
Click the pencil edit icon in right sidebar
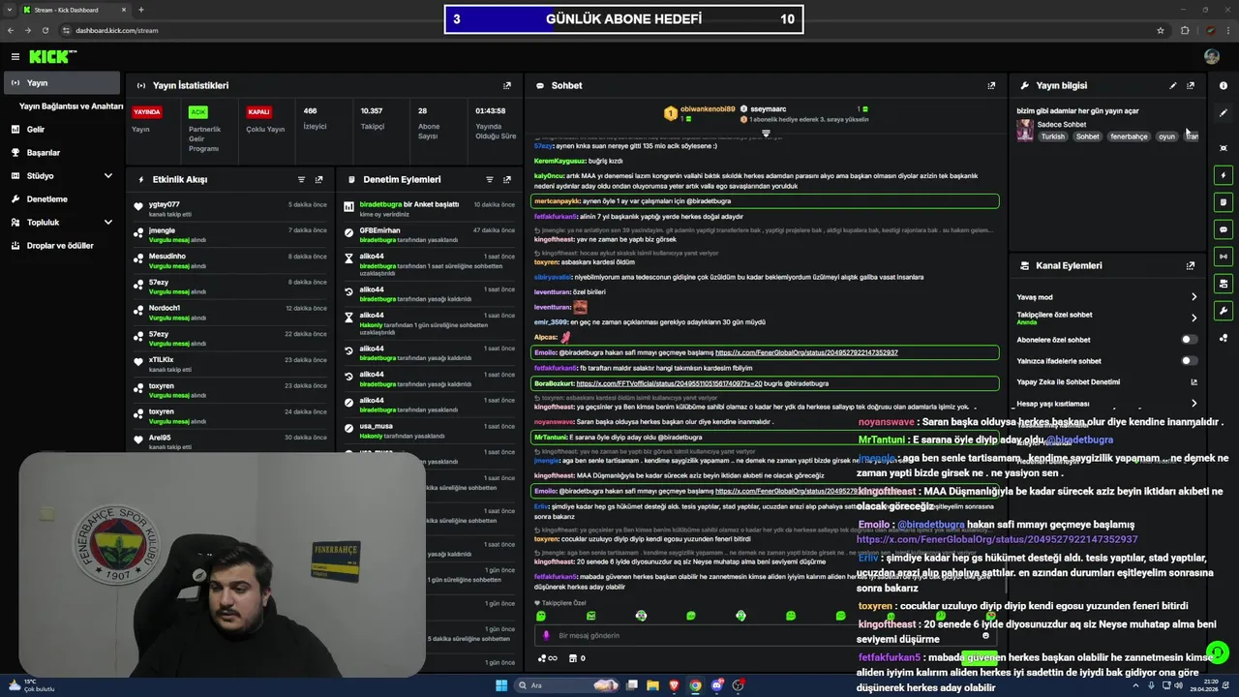[1224, 113]
